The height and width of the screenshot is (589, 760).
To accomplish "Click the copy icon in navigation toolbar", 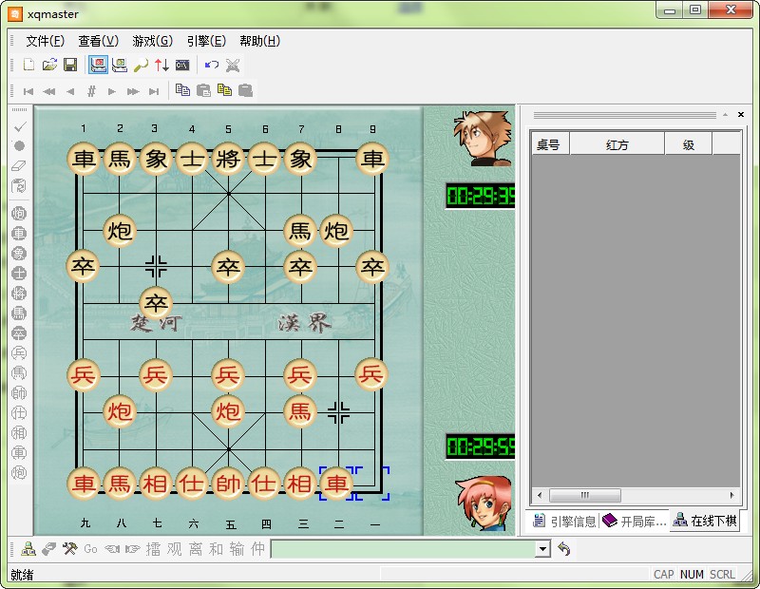I will pyautogui.click(x=183, y=91).
